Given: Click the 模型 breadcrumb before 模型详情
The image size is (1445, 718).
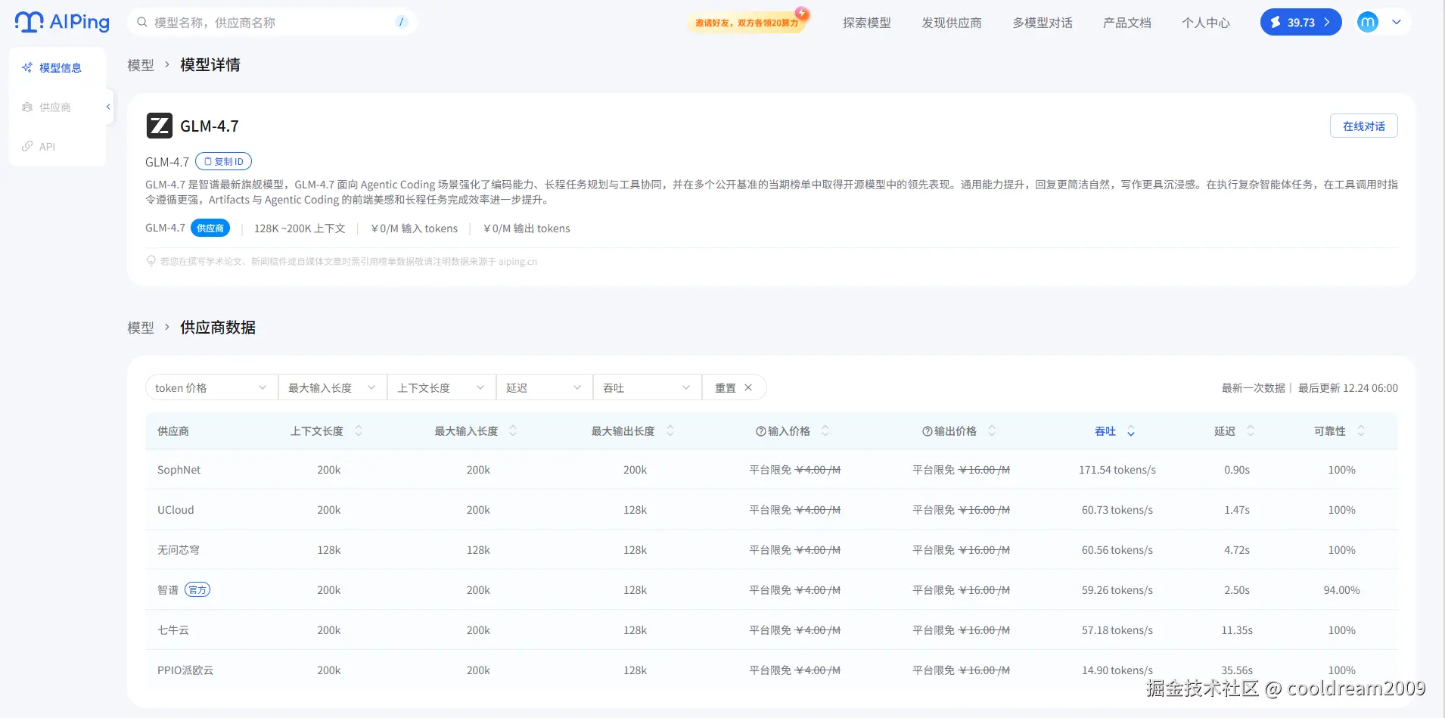Looking at the screenshot, I should [x=141, y=65].
